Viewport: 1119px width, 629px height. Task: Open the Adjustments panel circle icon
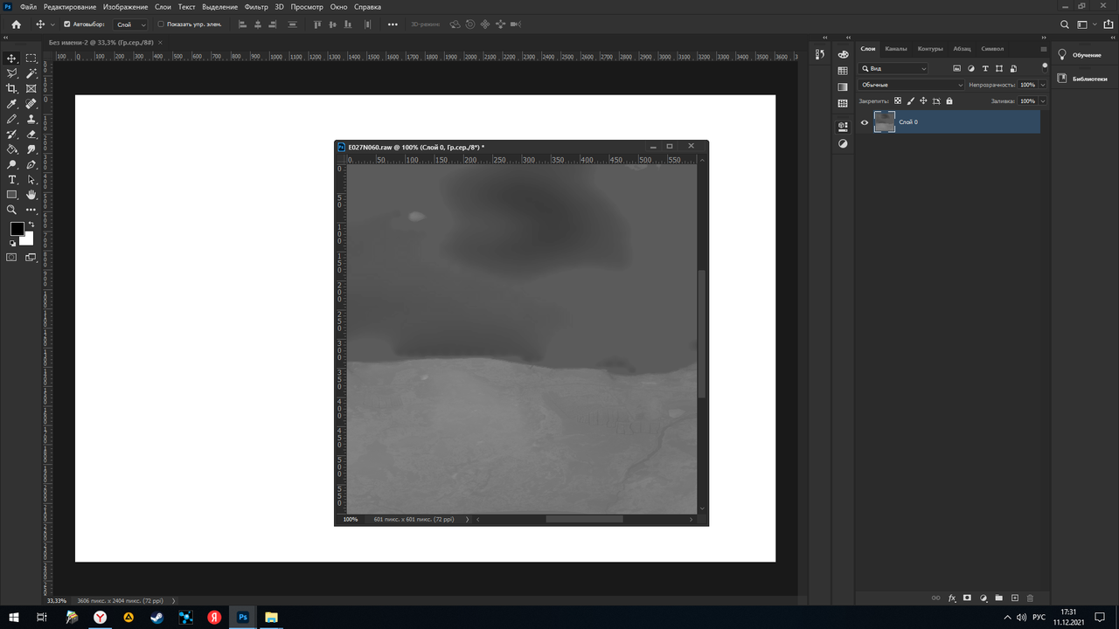(x=843, y=143)
